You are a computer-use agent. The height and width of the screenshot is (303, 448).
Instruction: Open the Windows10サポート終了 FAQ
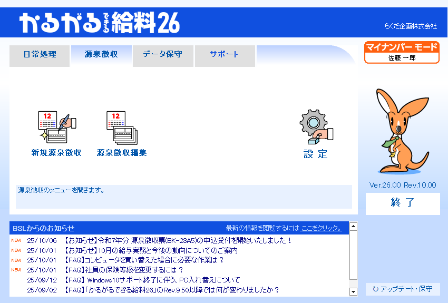click(x=152, y=280)
